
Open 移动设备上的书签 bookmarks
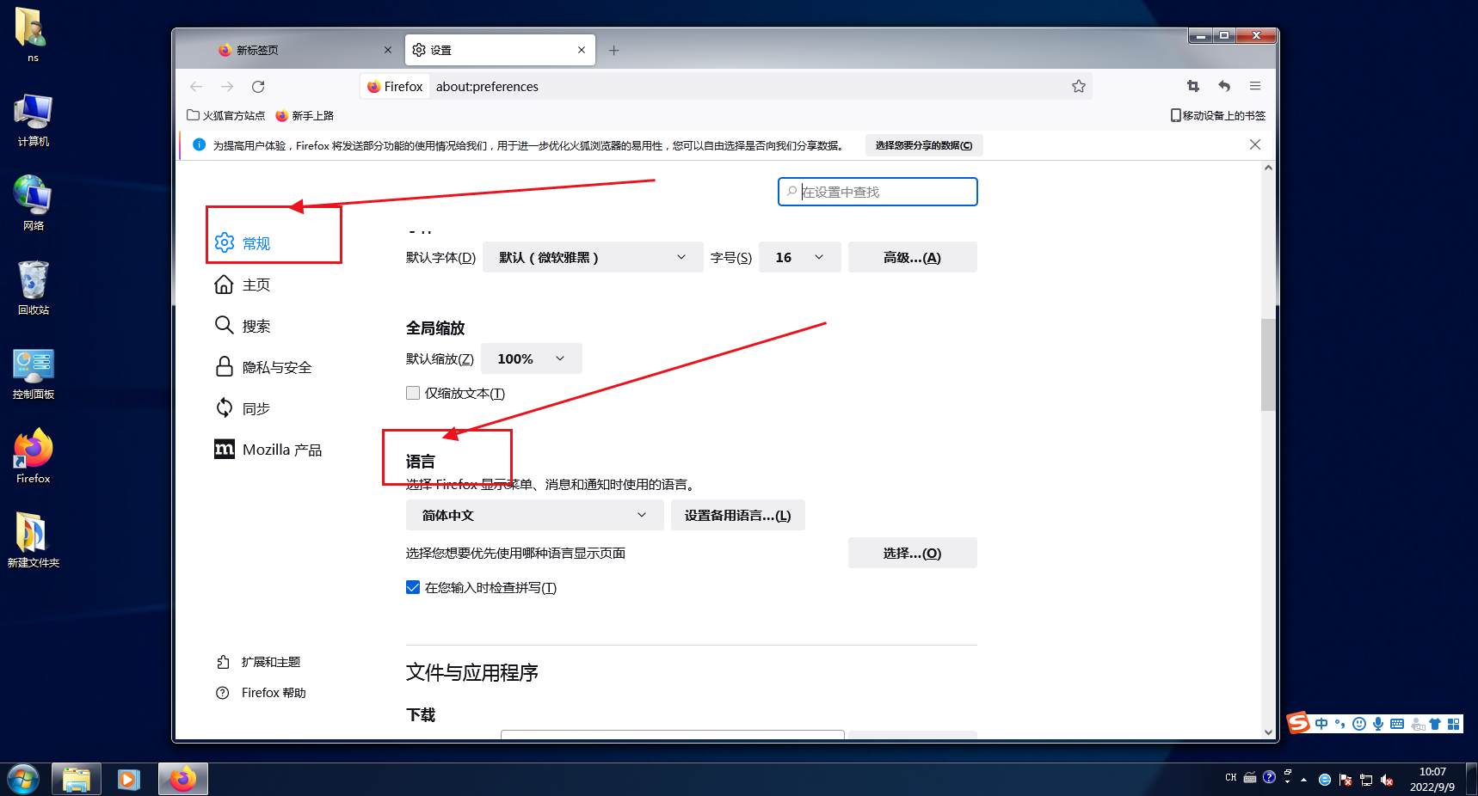1217,115
